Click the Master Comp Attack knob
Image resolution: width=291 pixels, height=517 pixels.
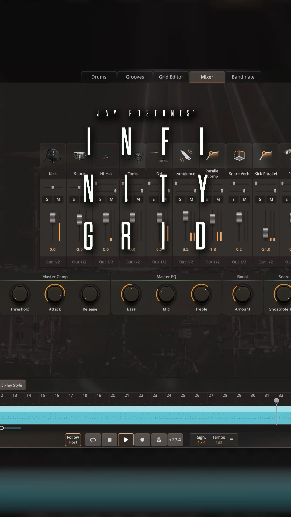pyautogui.click(x=55, y=294)
